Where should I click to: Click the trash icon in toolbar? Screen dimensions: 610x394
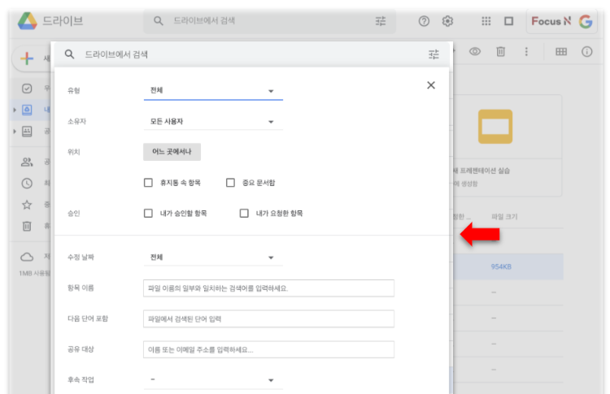pos(501,51)
